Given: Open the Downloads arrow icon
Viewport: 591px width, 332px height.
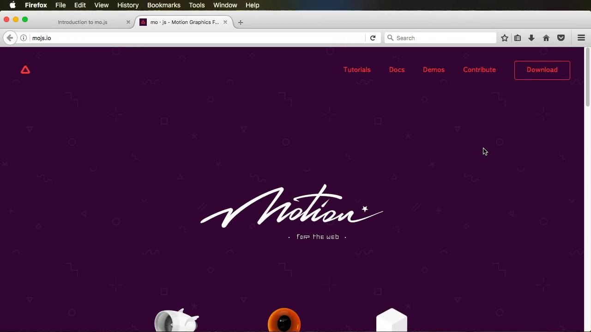Looking at the screenshot, I should pos(531,38).
